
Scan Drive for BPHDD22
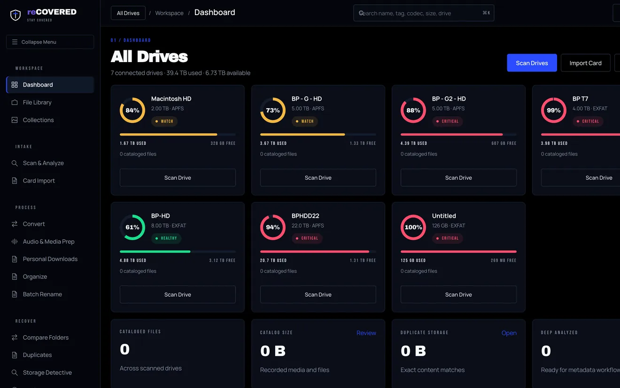318,294
